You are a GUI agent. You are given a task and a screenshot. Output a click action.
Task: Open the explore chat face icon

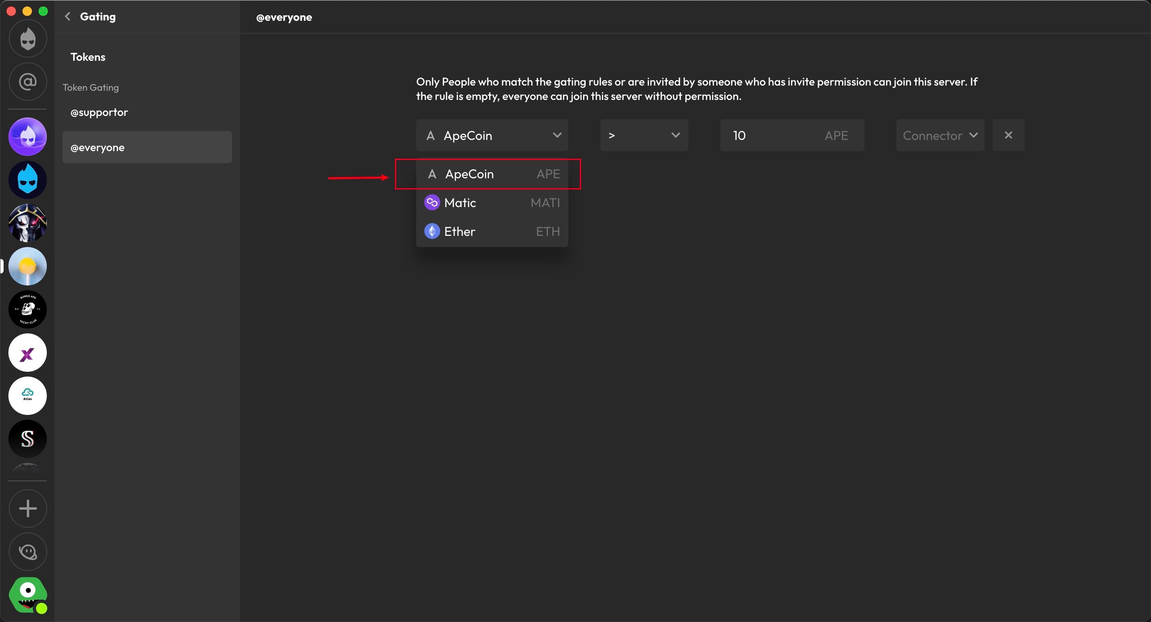tap(28, 552)
